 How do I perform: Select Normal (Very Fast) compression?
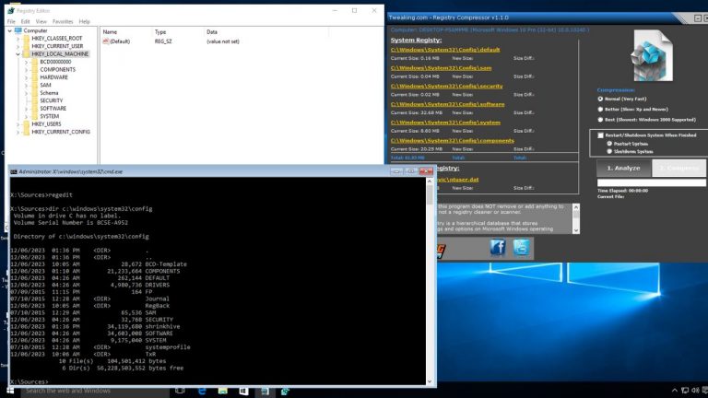click(x=600, y=99)
